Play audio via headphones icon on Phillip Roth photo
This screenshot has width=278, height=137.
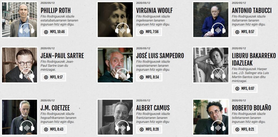click(27, 28)
